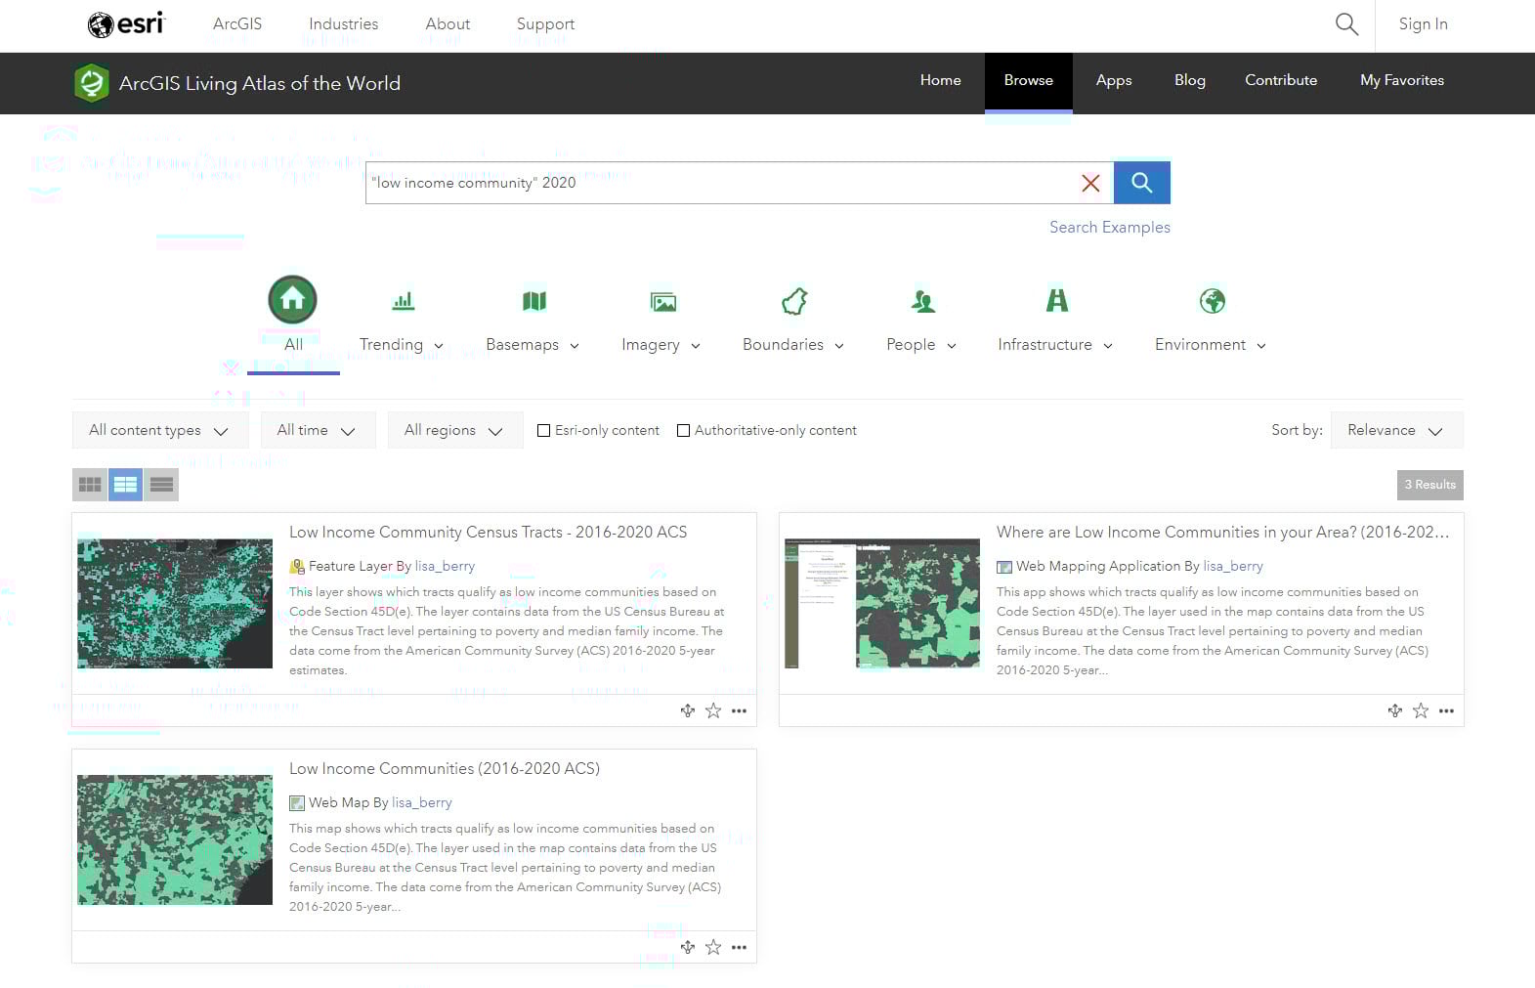1535x988 pixels.
Task: Favorite the Low Income Communities web map
Action: pyautogui.click(x=713, y=947)
